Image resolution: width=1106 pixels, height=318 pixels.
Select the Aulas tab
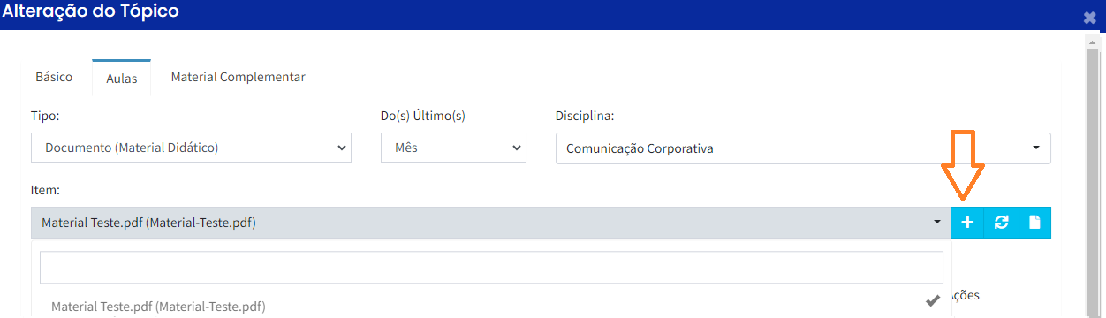pos(121,78)
